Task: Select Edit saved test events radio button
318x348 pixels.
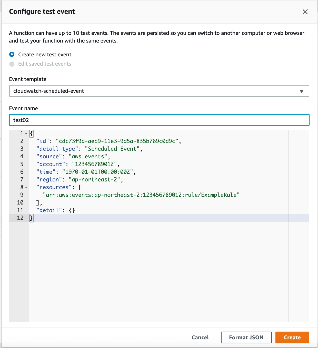Action: point(12,64)
